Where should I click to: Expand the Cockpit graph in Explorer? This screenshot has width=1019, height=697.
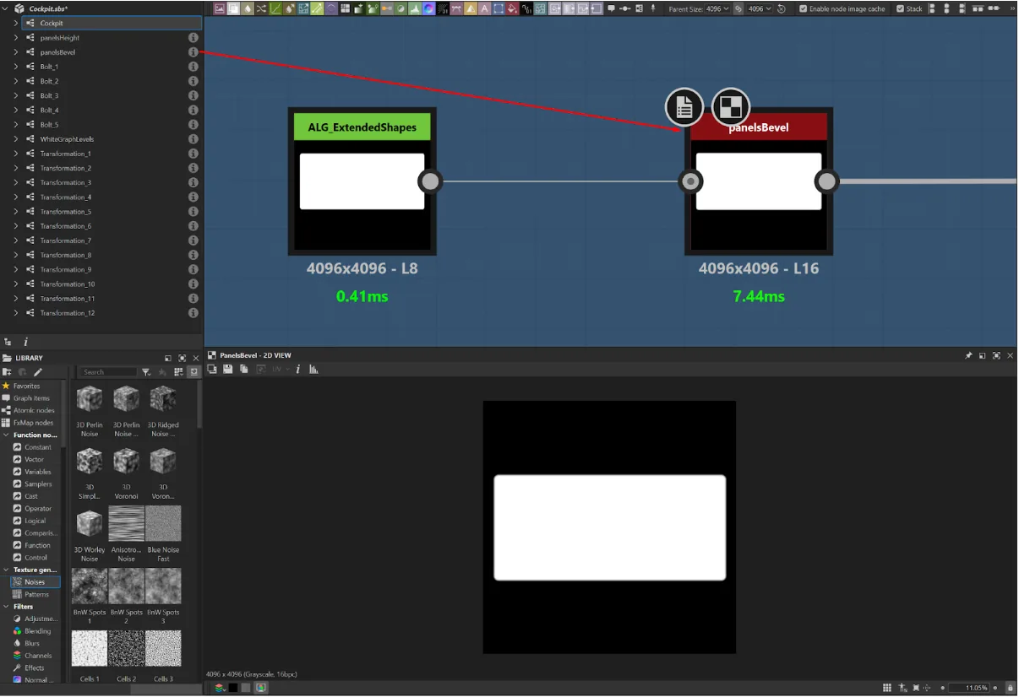click(16, 24)
